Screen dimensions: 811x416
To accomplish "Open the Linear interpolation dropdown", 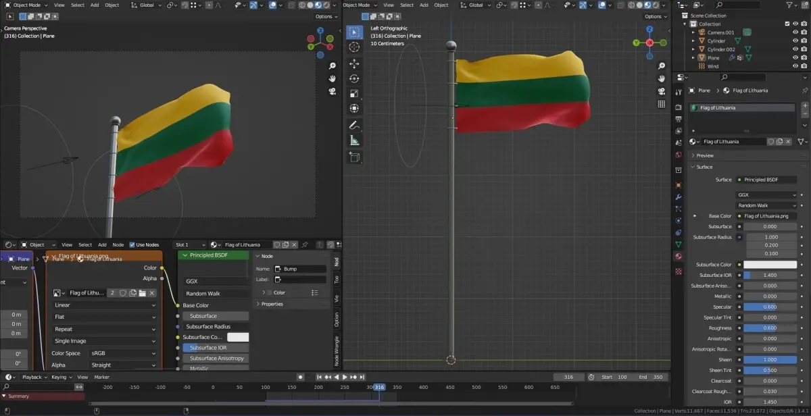I will tap(105, 305).
